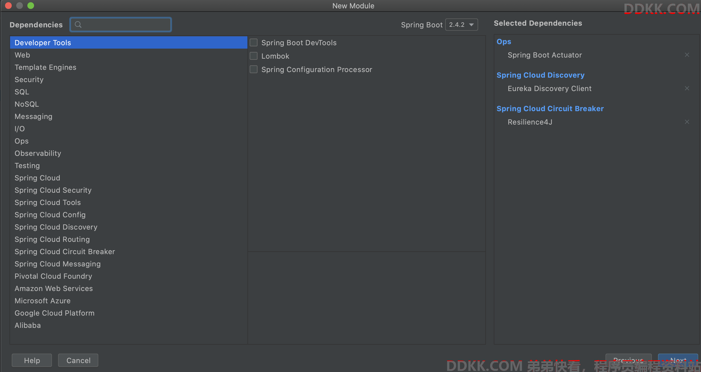
Task: Choose the Security category
Action: coord(129,79)
